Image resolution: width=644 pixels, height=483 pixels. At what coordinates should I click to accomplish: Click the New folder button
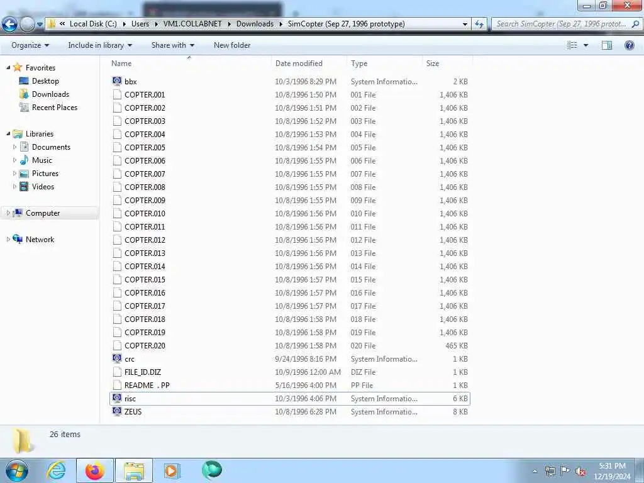232,45
